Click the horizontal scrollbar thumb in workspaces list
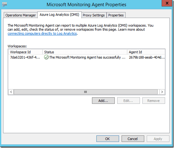Viewport: 174px width, 148px height. pos(85,92)
